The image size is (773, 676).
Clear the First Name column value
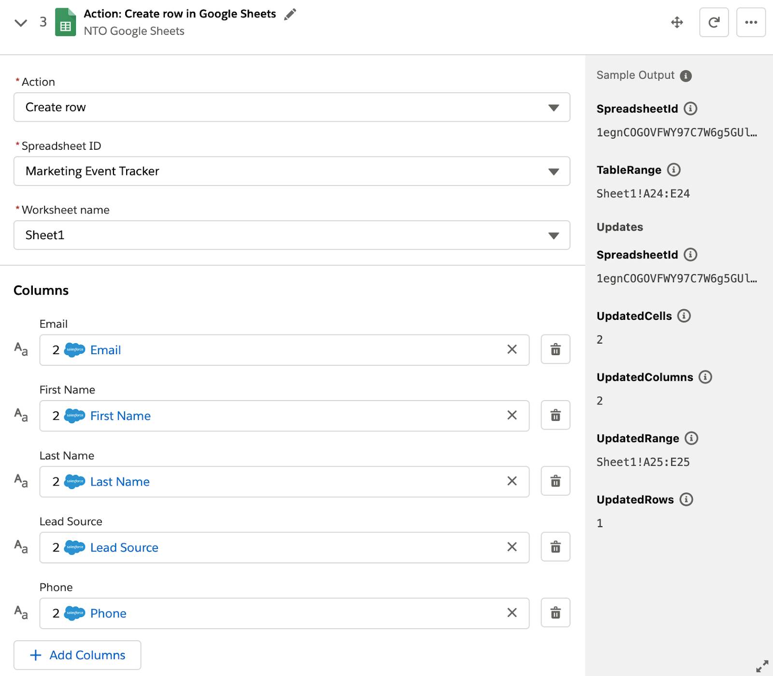pos(512,415)
